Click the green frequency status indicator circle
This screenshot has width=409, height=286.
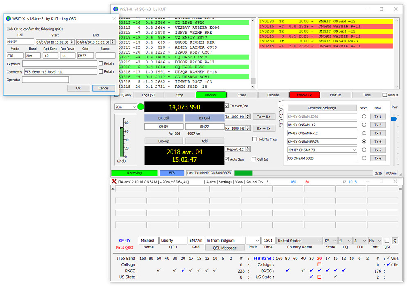(141, 107)
